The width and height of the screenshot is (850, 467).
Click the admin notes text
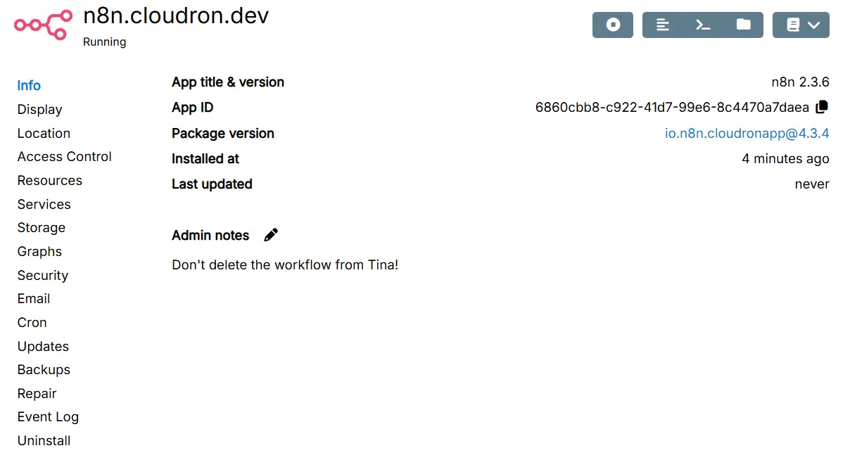[x=285, y=265]
